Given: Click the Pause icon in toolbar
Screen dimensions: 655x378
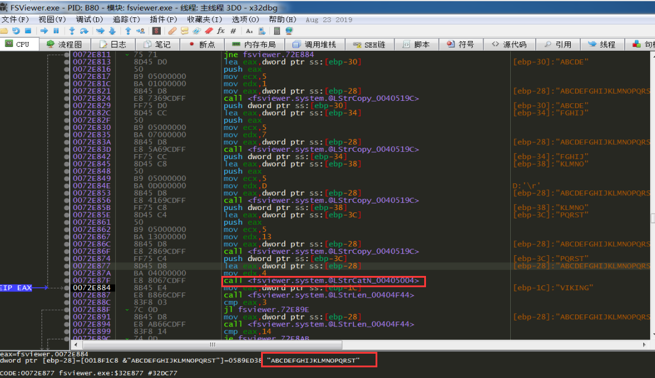Looking at the screenshot, I should (x=56, y=30).
